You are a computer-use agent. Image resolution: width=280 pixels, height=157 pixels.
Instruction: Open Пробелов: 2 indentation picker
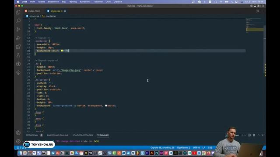(x=184, y=147)
